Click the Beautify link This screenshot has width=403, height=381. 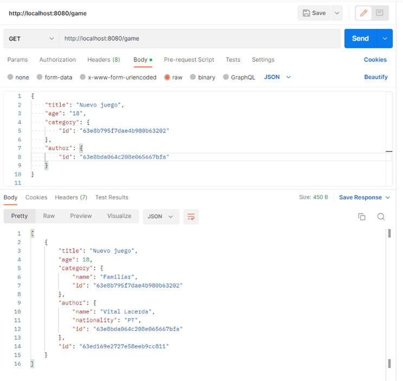point(376,77)
